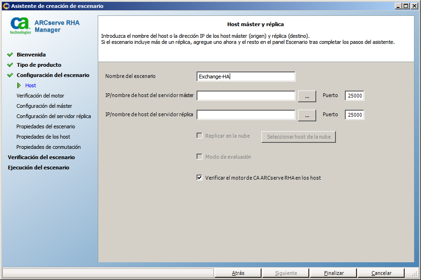
Task: Close the wizard window
Action: (414, 6)
